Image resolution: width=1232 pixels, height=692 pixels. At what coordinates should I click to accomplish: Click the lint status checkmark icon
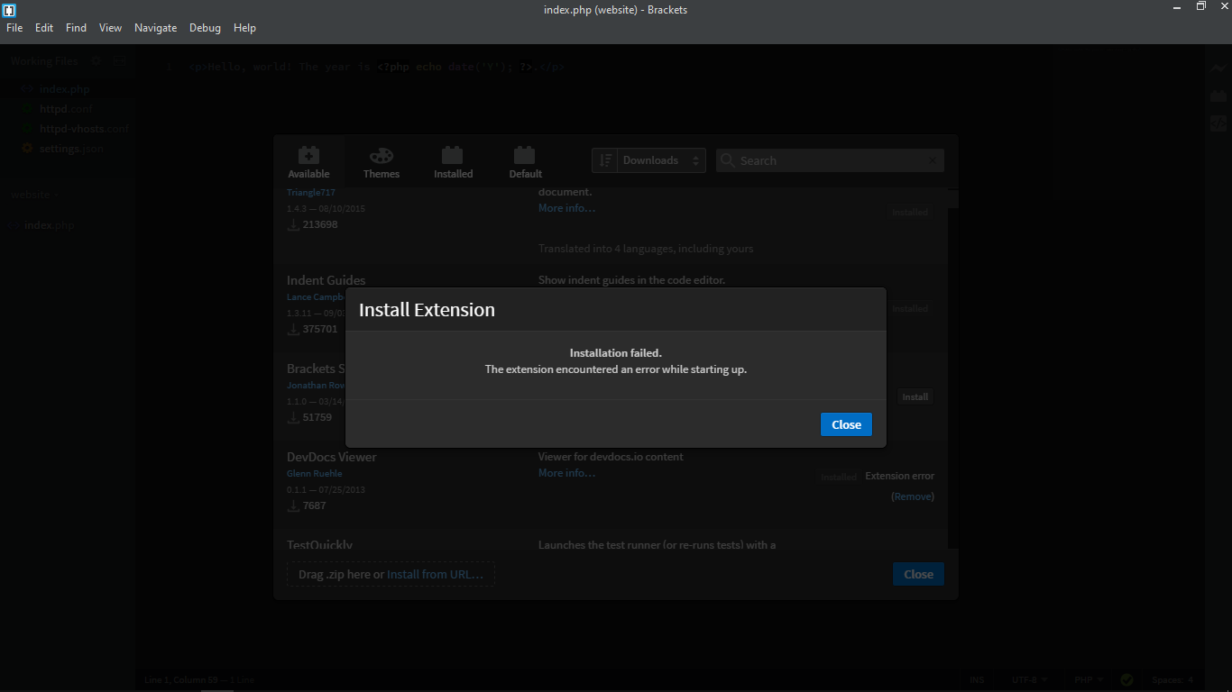coord(1126,680)
